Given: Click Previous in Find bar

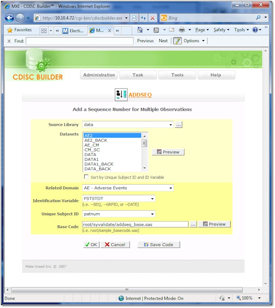Looking at the screenshot, I should click(x=145, y=41).
